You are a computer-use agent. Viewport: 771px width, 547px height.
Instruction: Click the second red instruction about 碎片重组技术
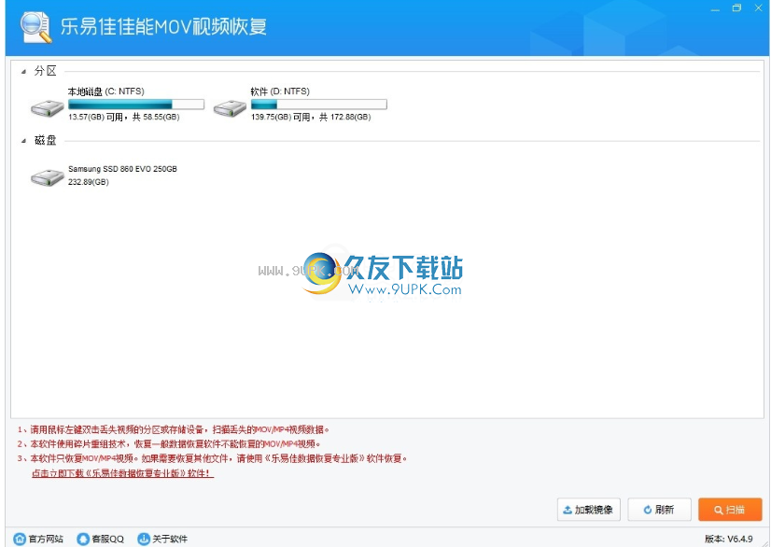coord(169,443)
